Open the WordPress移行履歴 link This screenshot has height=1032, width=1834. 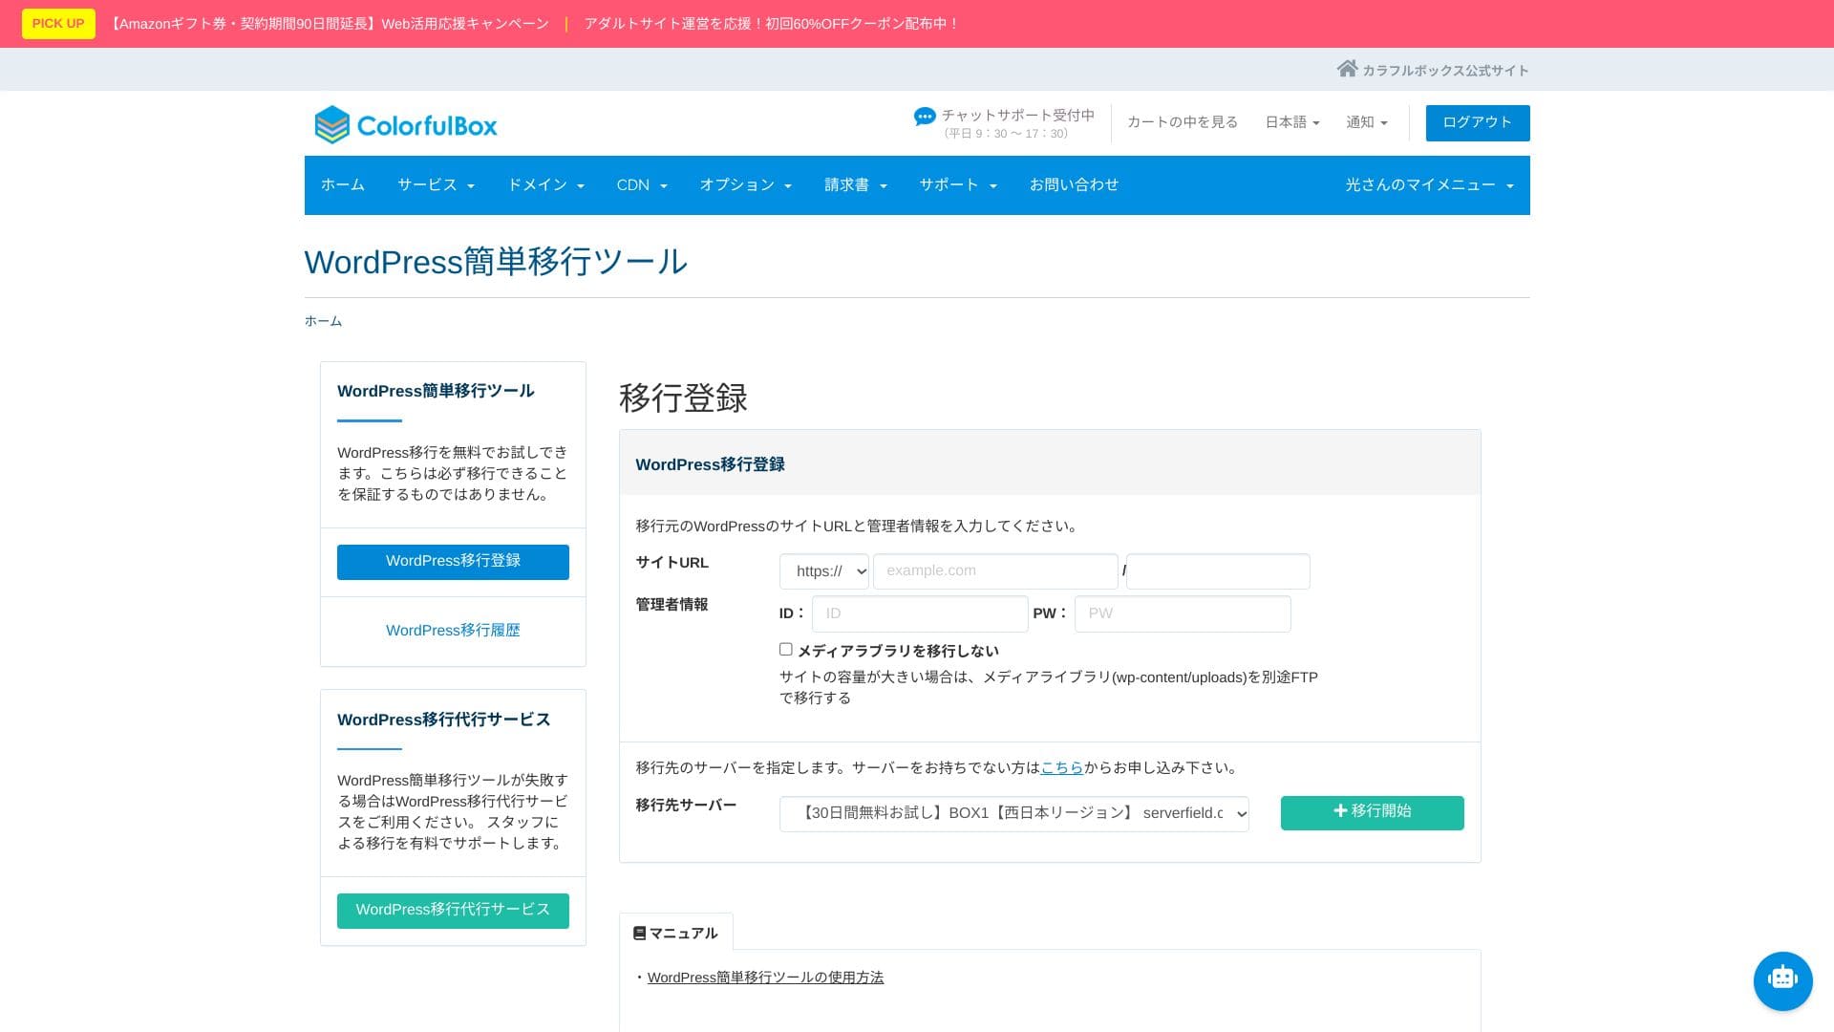coord(453,631)
